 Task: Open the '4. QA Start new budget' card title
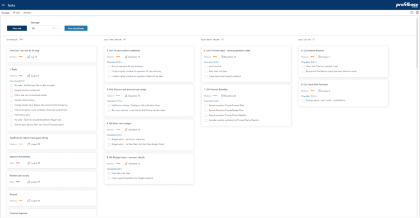(x=119, y=123)
